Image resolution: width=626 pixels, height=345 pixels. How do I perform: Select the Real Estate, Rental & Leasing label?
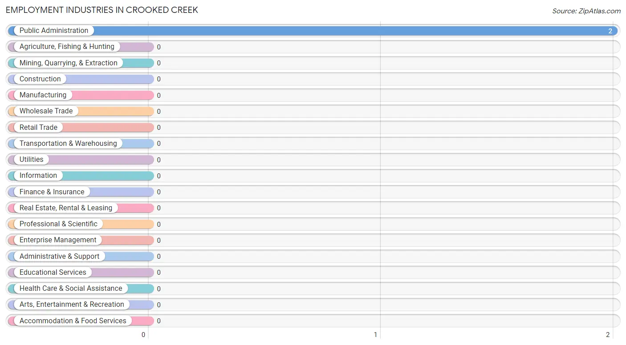66,208
